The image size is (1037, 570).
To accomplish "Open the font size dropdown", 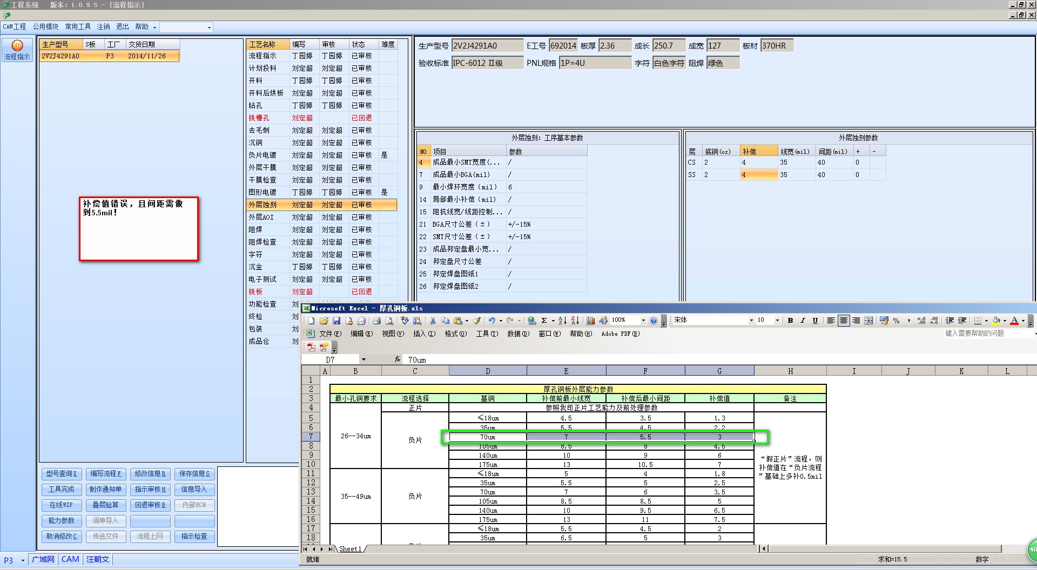I will pos(777,321).
